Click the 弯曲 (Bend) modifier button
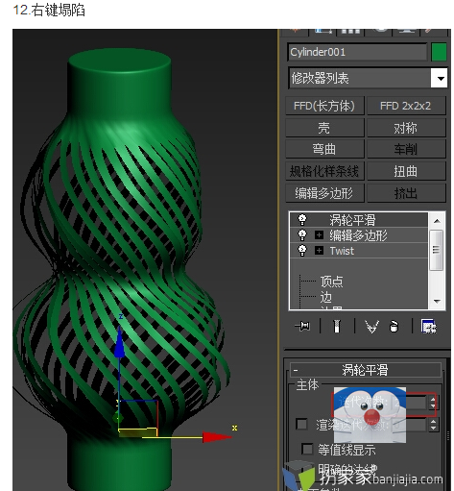The image size is (454, 491). [324, 149]
